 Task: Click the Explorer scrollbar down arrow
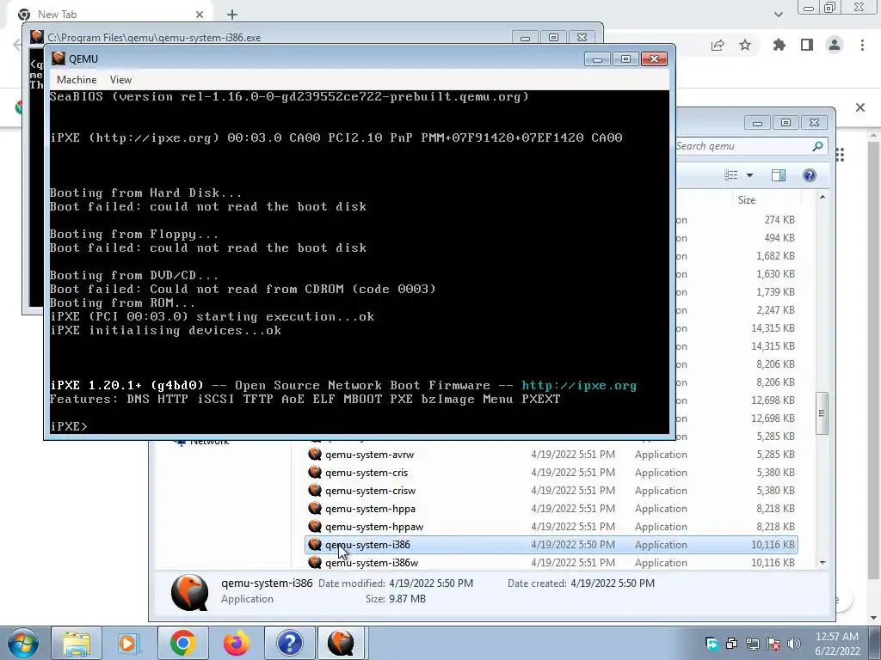pos(822,562)
